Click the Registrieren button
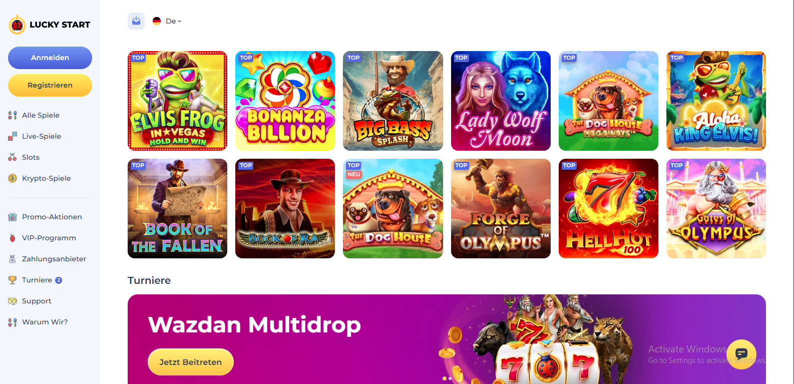Screen dimensions: 794x384 tap(50, 85)
